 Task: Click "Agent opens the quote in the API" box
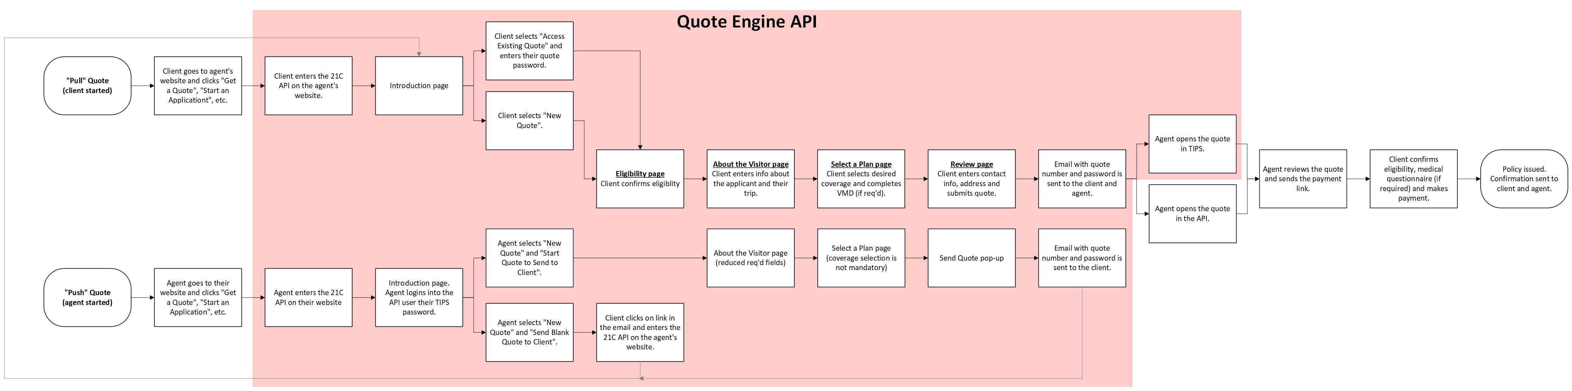pyautogui.click(x=1192, y=214)
